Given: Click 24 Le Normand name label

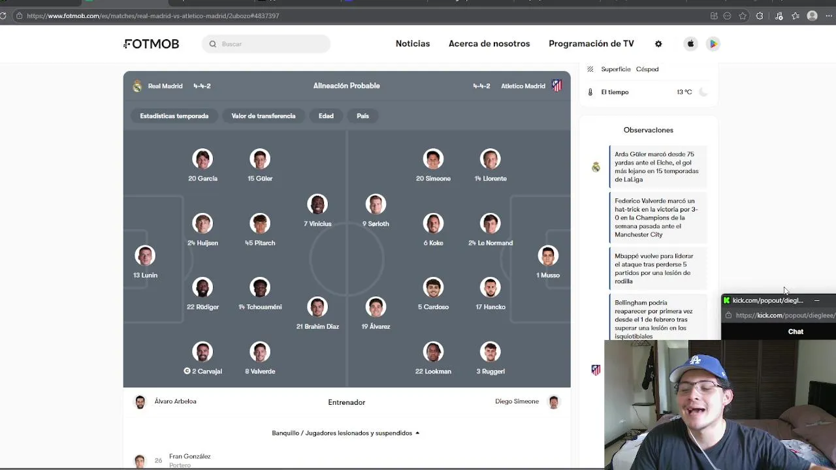Looking at the screenshot, I should click(490, 243).
